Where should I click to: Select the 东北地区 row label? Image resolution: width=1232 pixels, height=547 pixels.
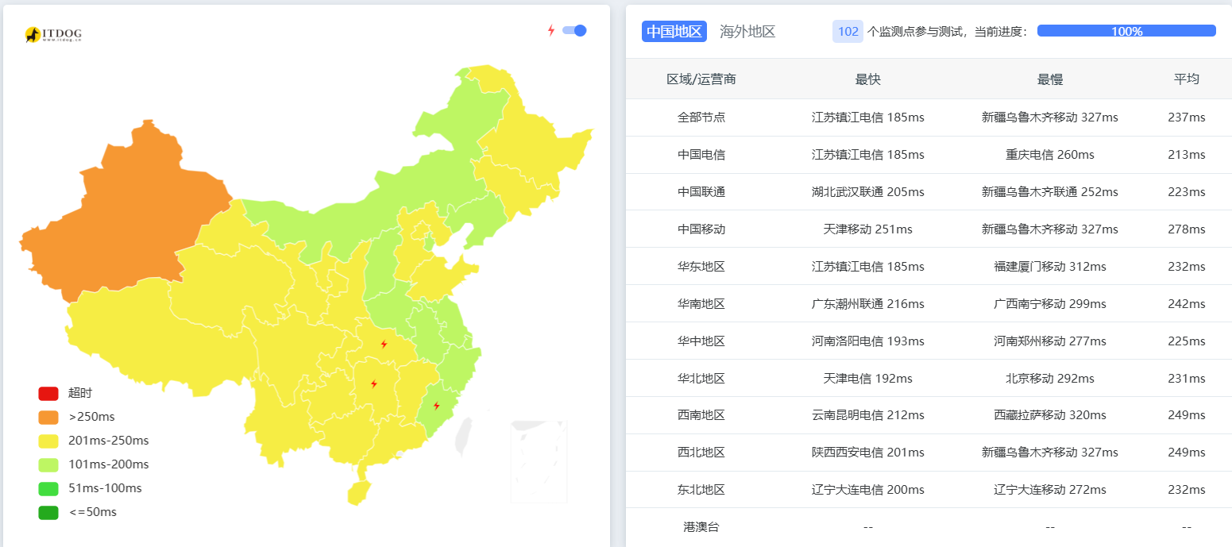pyautogui.click(x=701, y=490)
